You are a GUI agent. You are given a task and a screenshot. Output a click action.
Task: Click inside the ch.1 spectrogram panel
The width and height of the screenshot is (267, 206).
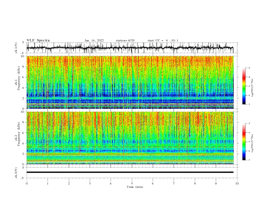pyautogui.click(x=130, y=82)
